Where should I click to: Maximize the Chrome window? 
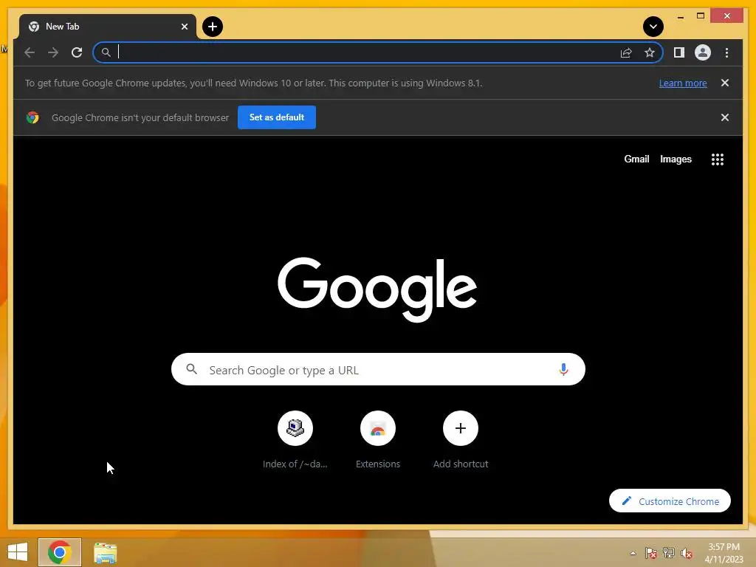click(701, 16)
